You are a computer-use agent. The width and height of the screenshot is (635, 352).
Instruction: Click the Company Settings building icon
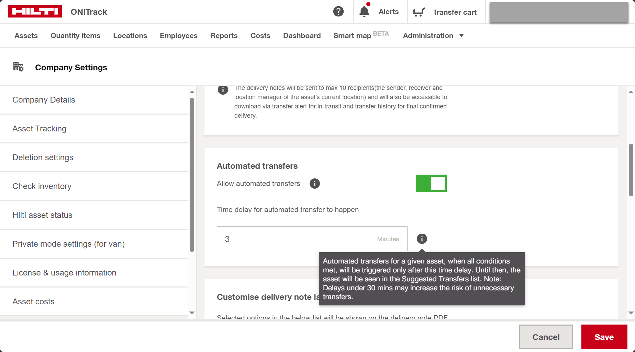(18, 67)
